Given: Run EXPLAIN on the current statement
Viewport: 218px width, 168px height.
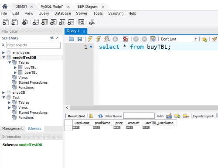Looking at the screenshot, I should click(107, 39).
